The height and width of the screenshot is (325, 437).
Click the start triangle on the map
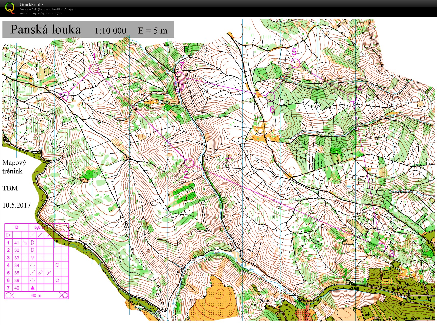coord(65,96)
